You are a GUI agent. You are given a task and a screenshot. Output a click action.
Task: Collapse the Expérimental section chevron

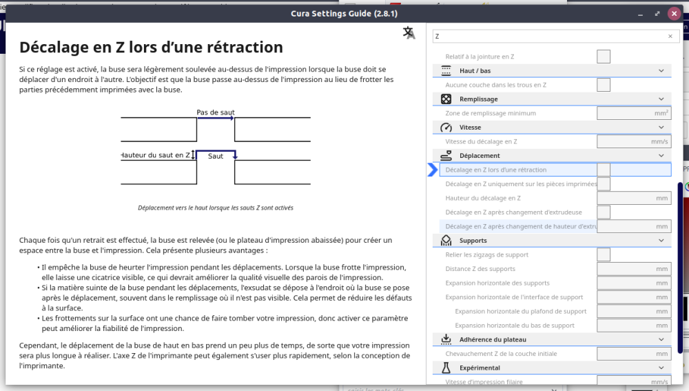click(661, 368)
